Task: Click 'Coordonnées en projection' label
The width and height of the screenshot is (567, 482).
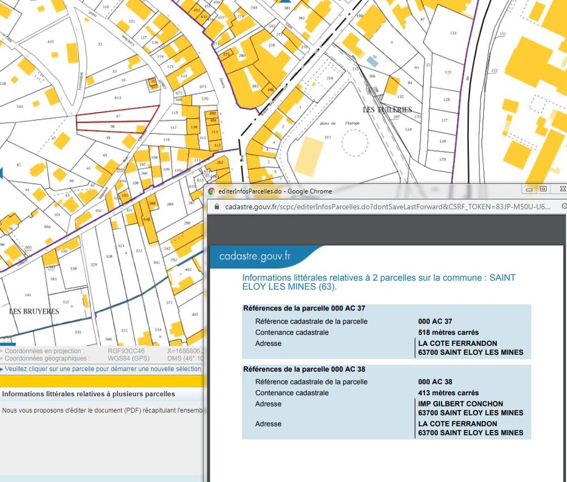Action: tap(44, 351)
